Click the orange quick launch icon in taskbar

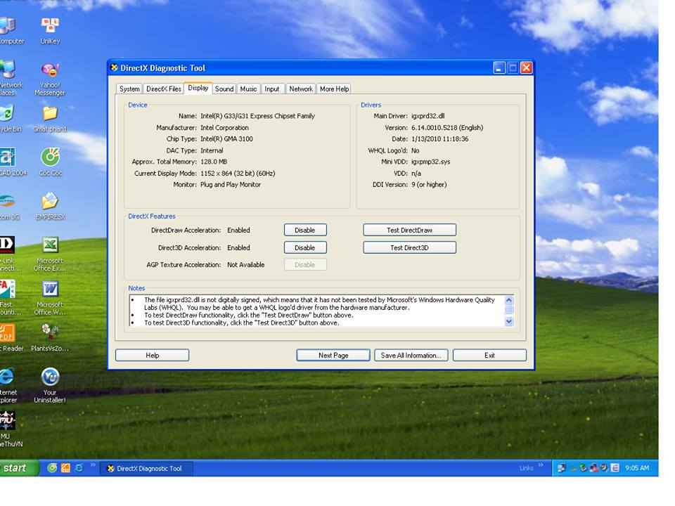click(x=65, y=468)
